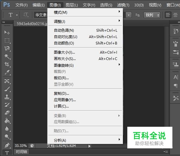This screenshot has width=180, height=156.
Task: Open the dropdown arrow left of anti-aliasing icon
Action: pos(129,15)
